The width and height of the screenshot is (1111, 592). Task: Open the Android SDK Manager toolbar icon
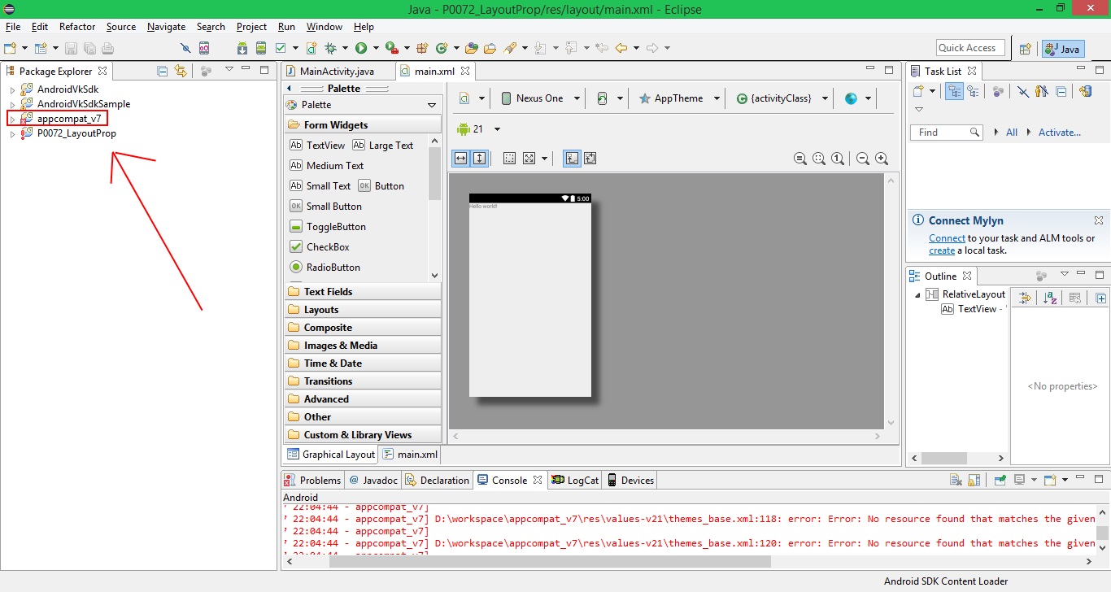(x=242, y=48)
